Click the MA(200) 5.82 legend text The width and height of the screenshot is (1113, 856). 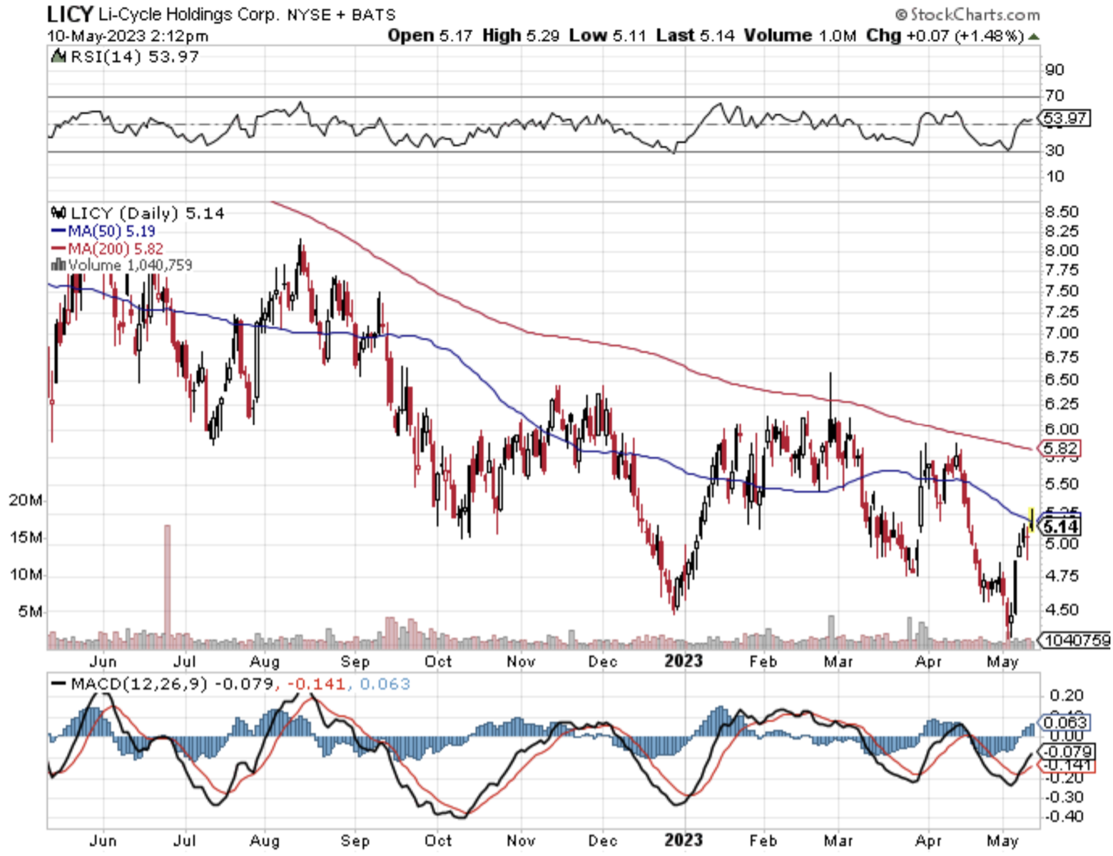(x=116, y=248)
